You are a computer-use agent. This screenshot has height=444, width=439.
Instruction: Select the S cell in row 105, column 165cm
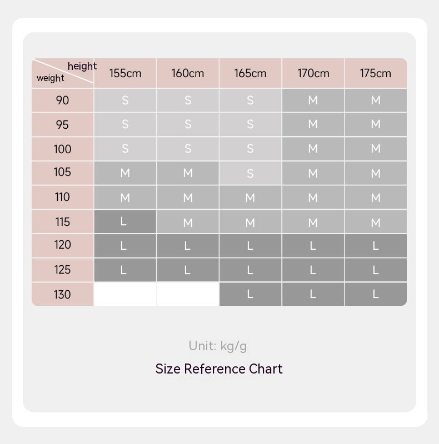pos(250,173)
